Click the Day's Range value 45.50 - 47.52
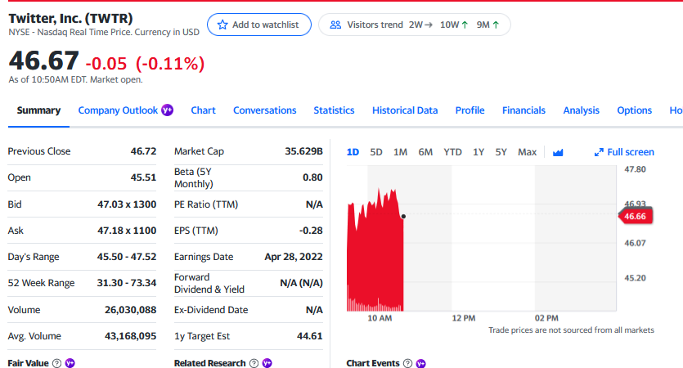The width and height of the screenshot is (683, 368). pyautogui.click(x=127, y=257)
